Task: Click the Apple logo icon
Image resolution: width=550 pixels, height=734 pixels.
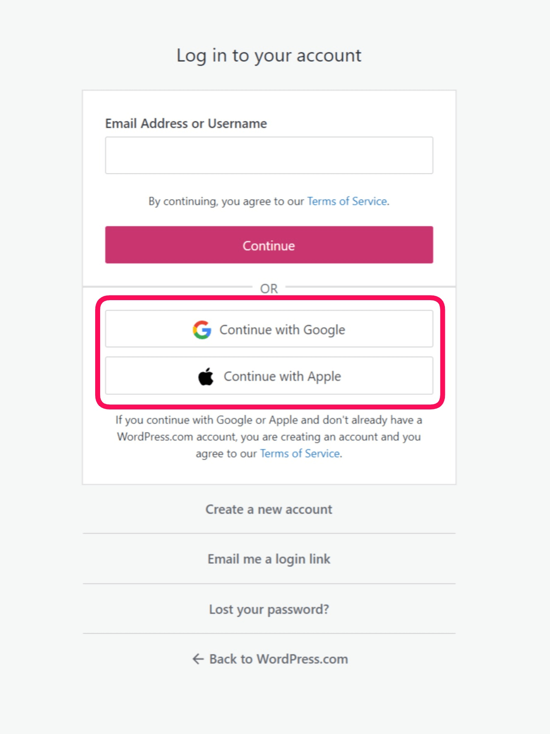Action: tap(206, 376)
